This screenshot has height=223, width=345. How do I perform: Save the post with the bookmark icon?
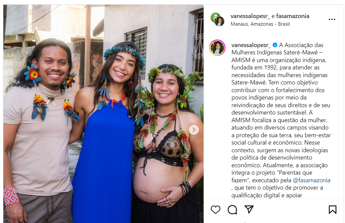tap(332, 210)
